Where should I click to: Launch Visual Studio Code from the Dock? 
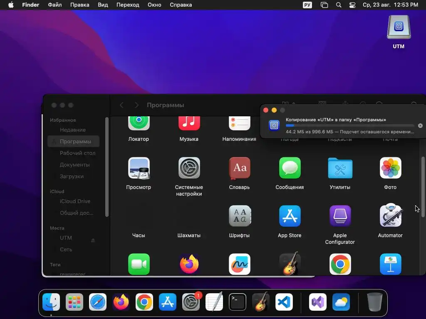[284, 302]
